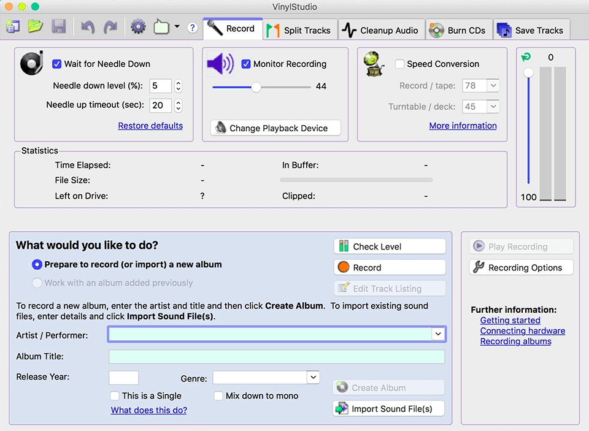Open the Getting started link
This screenshot has height=431, width=589.
[510, 320]
